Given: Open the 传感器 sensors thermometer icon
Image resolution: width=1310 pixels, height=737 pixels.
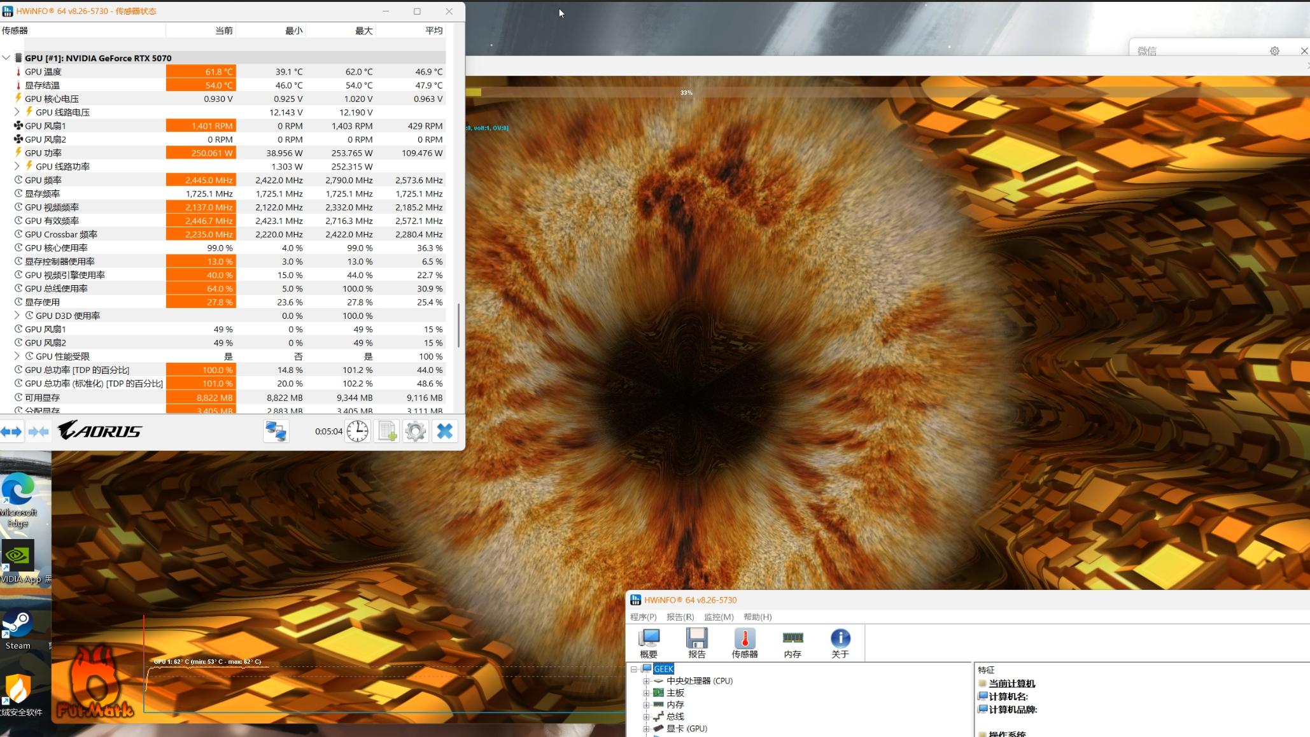Looking at the screenshot, I should tap(744, 643).
